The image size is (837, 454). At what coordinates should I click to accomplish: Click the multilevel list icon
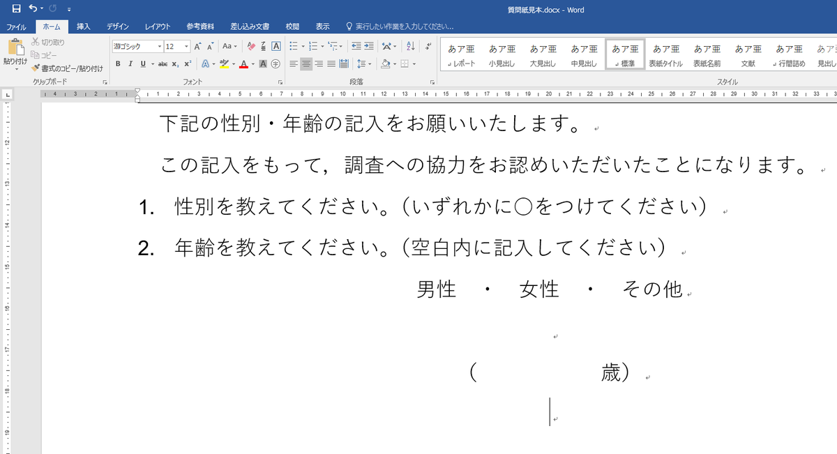(x=333, y=46)
